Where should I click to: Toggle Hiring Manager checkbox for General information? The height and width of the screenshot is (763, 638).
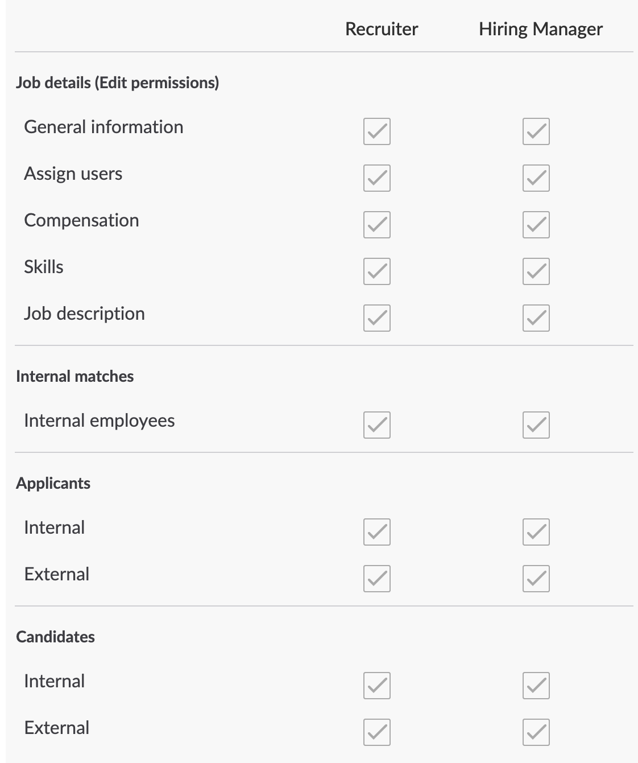(x=536, y=131)
